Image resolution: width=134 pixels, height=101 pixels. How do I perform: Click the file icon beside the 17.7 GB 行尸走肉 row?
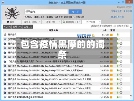tap(5, 34)
